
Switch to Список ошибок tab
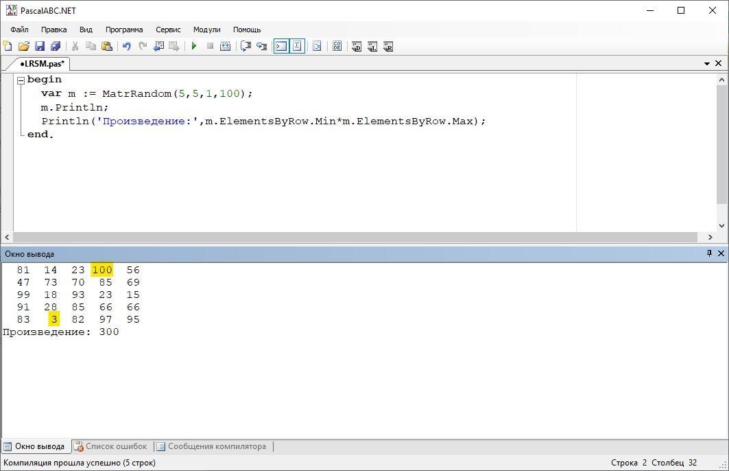110,446
